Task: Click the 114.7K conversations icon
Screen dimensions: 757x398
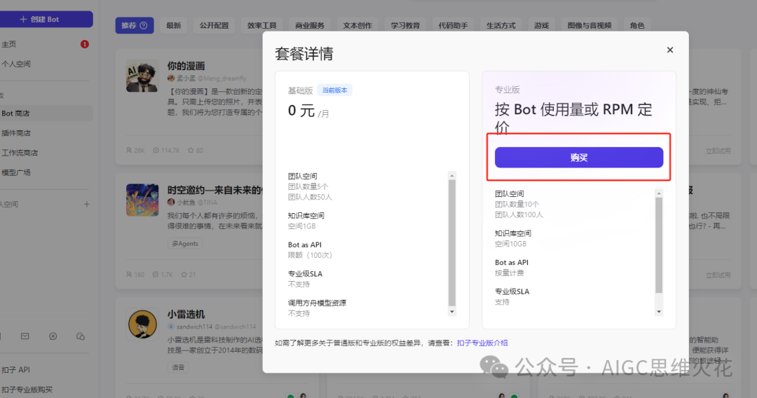Action: (156, 151)
